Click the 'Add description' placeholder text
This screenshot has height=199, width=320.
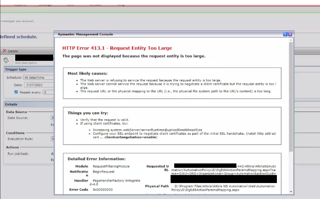(26, 63)
